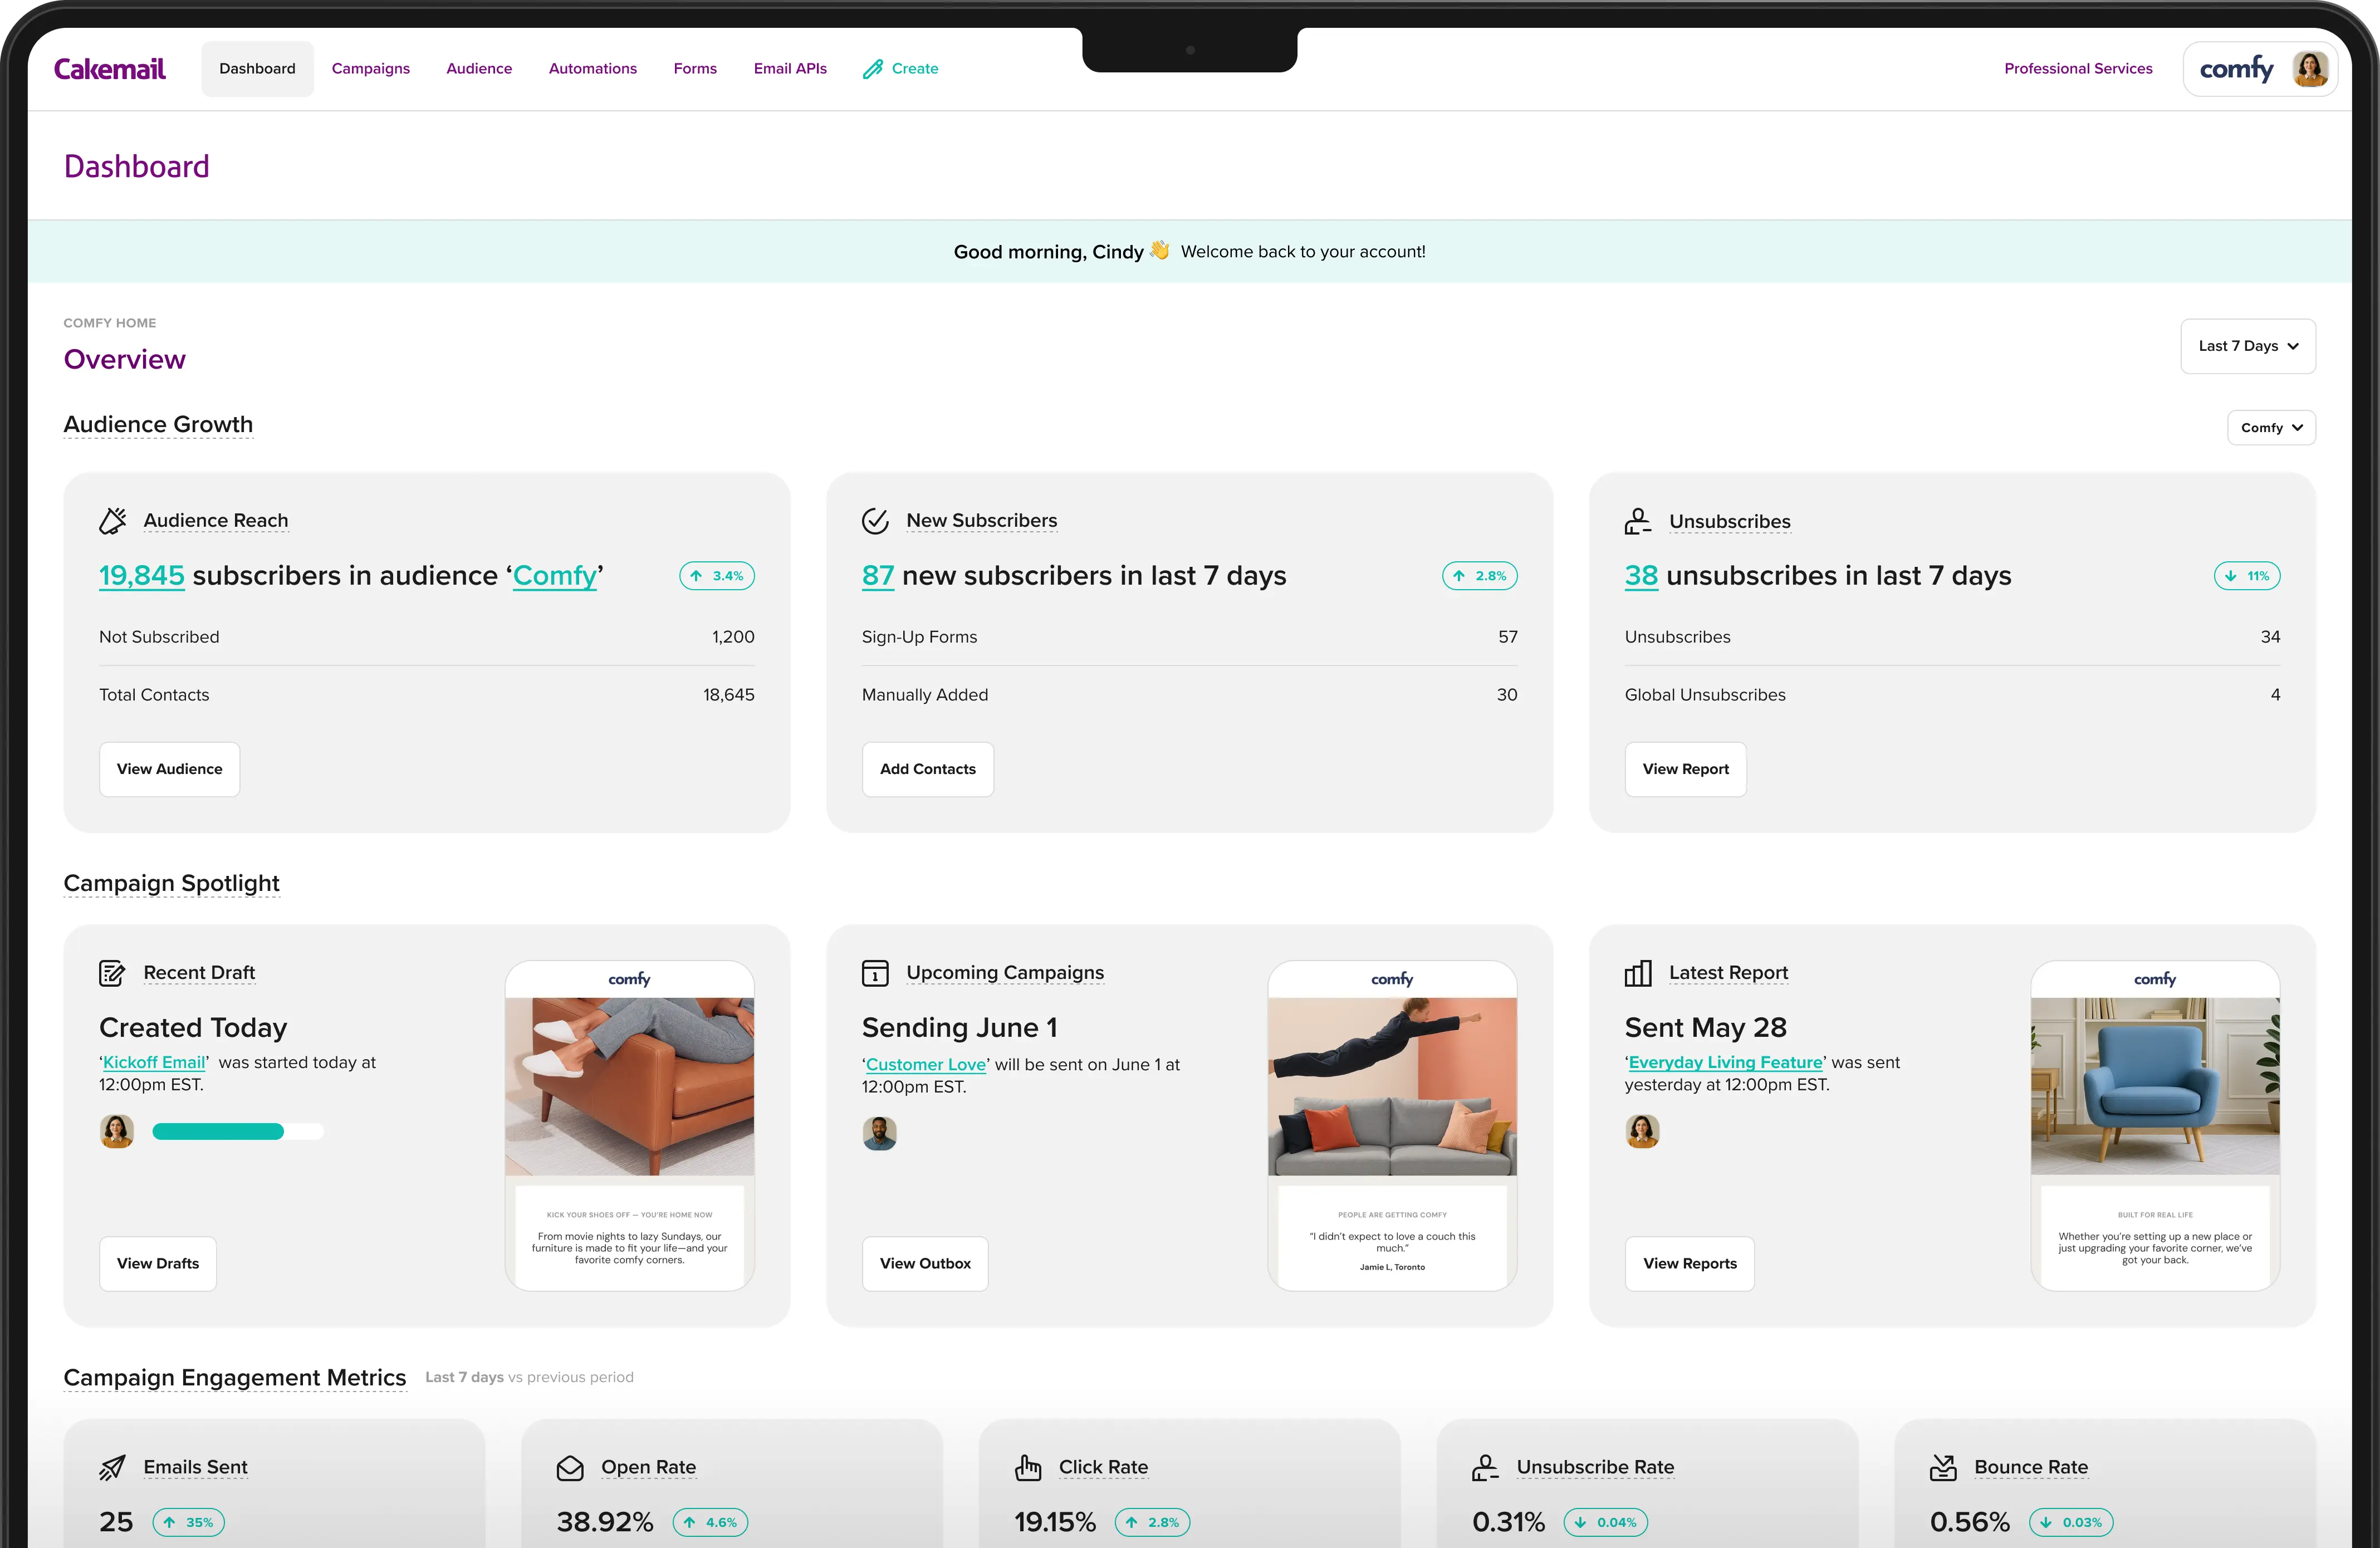Viewport: 2380px width, 1548px height.
Task: Click the Bounce Rate inbox icon
Action: coord(1943,1467)
